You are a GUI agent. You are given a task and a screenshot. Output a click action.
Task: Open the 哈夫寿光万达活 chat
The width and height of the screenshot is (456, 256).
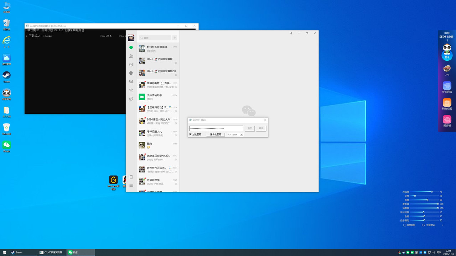coord(158,170)
